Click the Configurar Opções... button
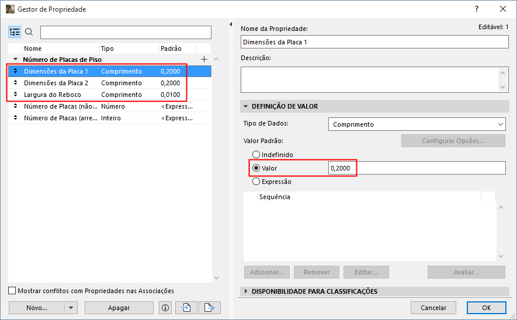Viewport: 517px width, 320px height. (x=453, y=141)
